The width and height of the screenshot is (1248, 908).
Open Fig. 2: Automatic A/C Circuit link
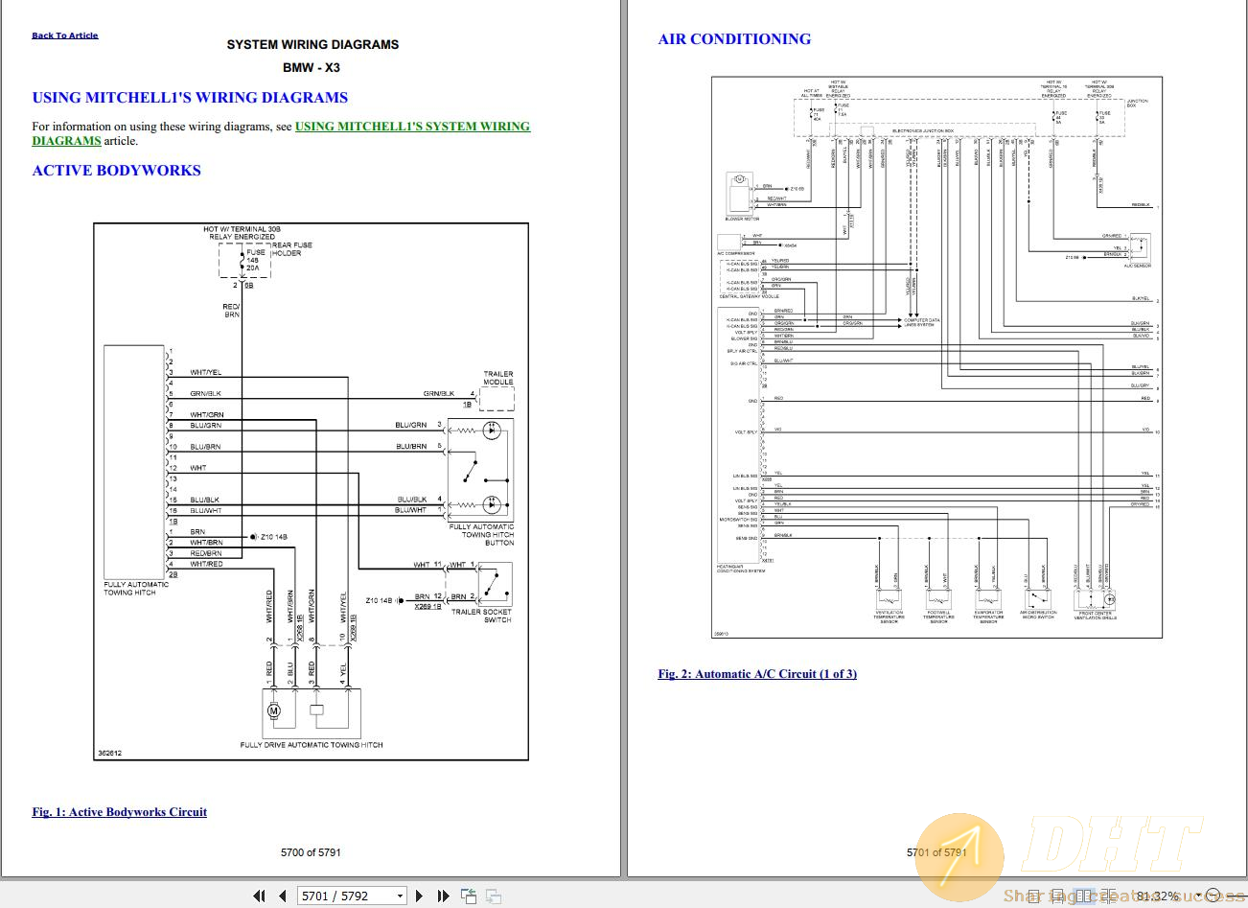click(x=757, y=674)
